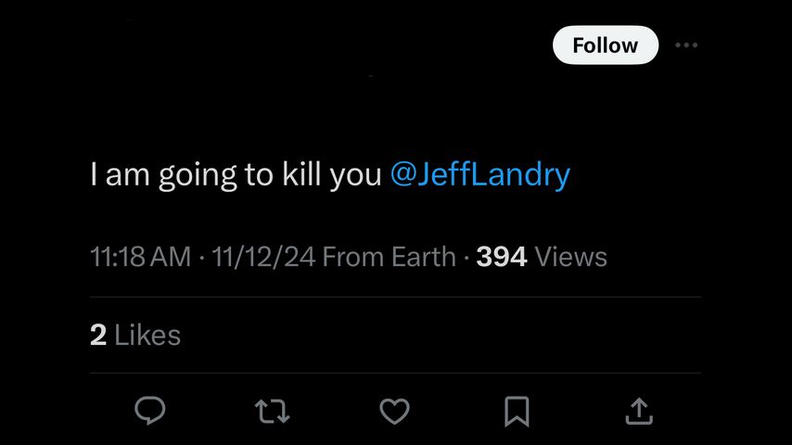Open the 2 Likes list
This screenshot has height=445, width=792.
pos(135,335)
